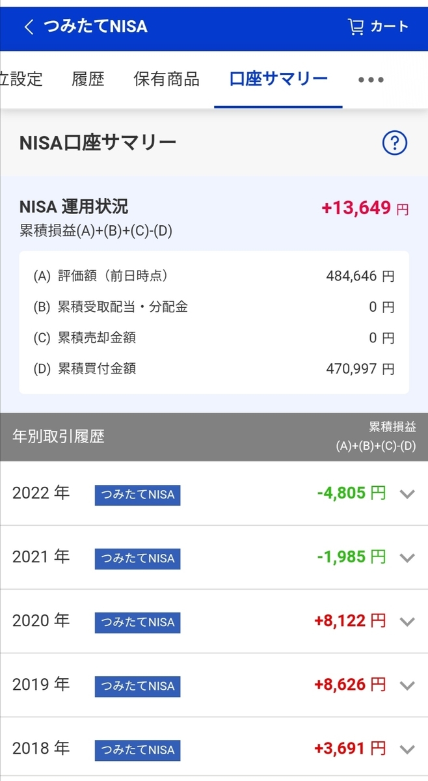Expand the 2019 年 row chevron
Screen dimensions: 428x781
coord(407,685)
